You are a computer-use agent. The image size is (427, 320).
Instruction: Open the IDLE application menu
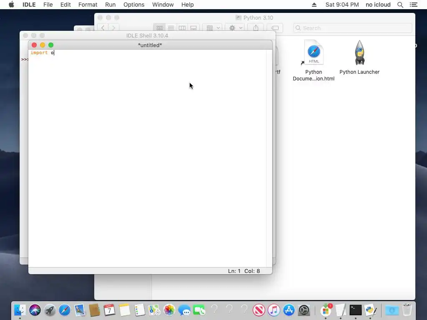coord(29,5)
